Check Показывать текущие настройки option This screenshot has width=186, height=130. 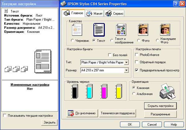point(5,115)
